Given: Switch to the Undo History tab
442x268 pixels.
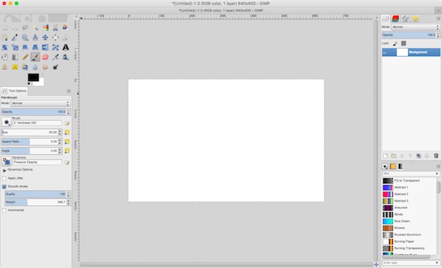Looking at the screenshot, I should coord(415,19).
